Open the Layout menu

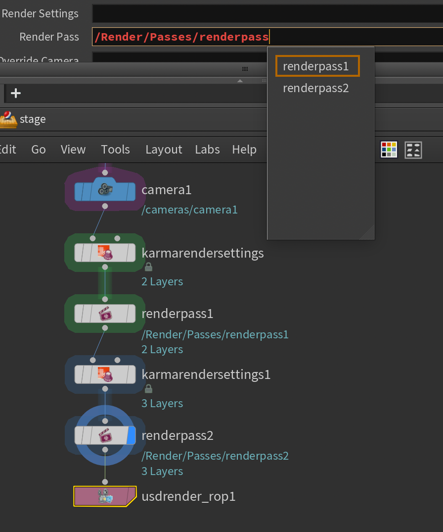[164, 150]
